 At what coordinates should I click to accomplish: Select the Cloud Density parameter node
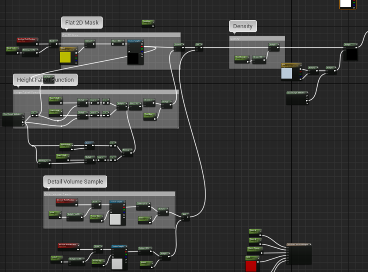pos(242,59)
